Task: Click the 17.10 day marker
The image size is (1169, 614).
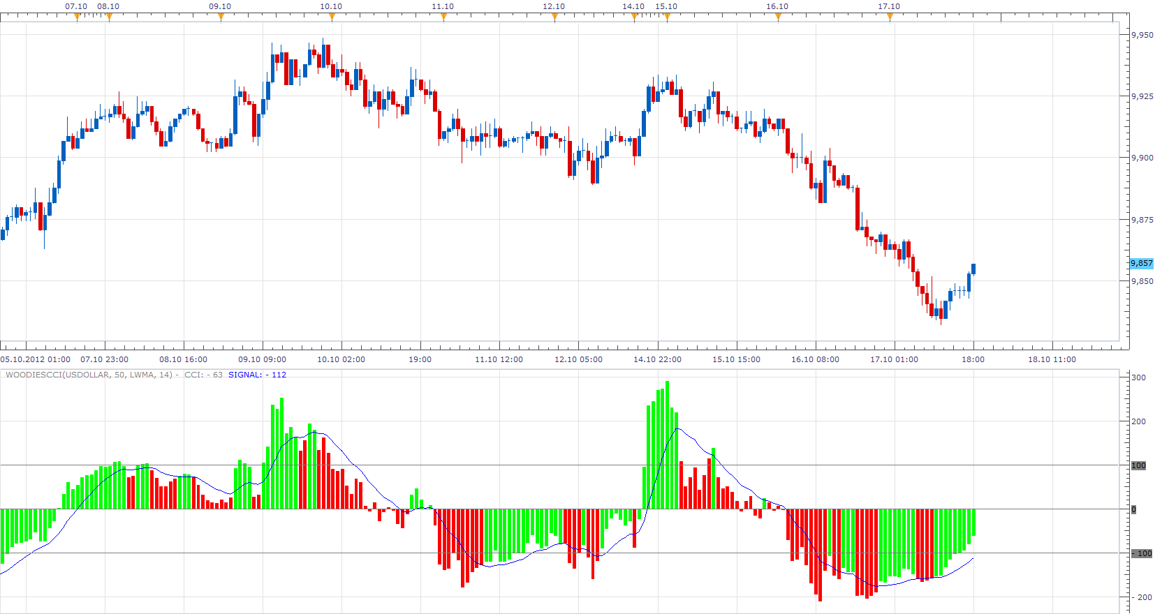Action: tap(890, 17)
